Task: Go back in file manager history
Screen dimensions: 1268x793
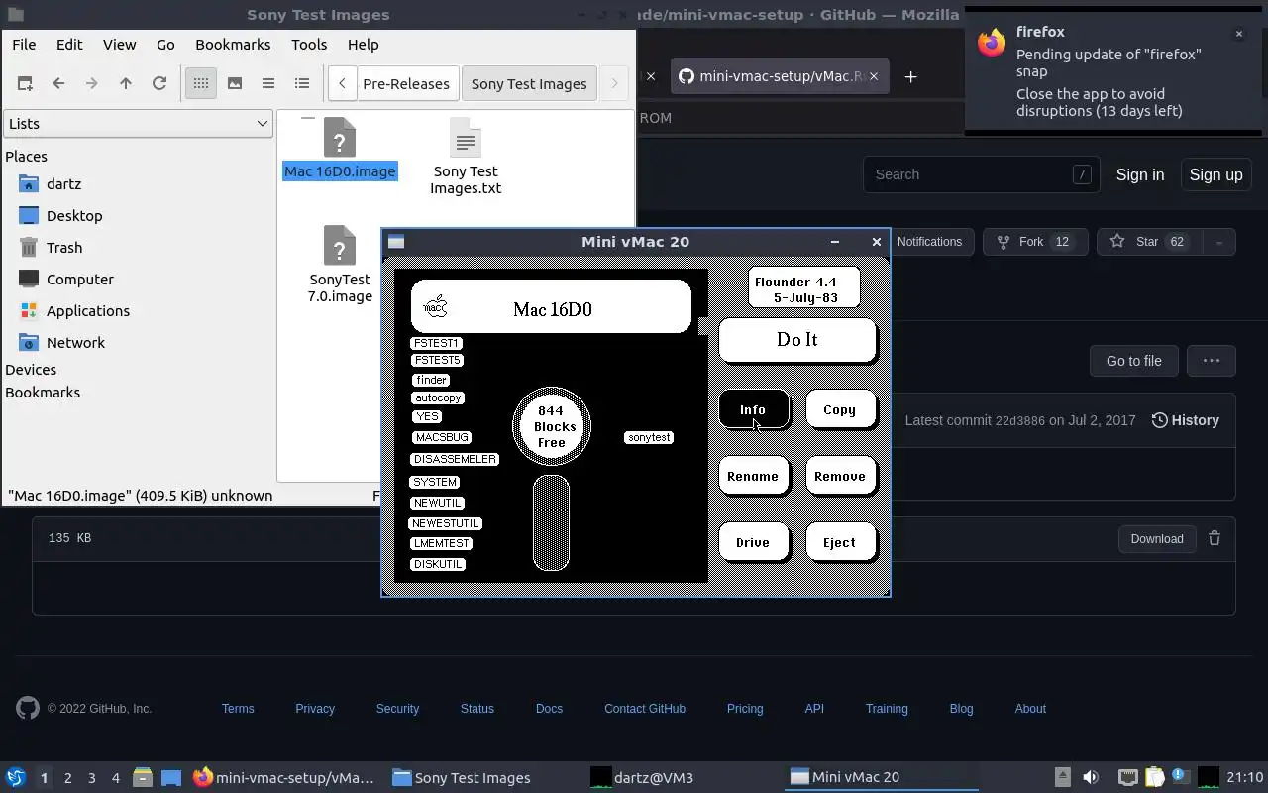Action: (x=58, y=84)
